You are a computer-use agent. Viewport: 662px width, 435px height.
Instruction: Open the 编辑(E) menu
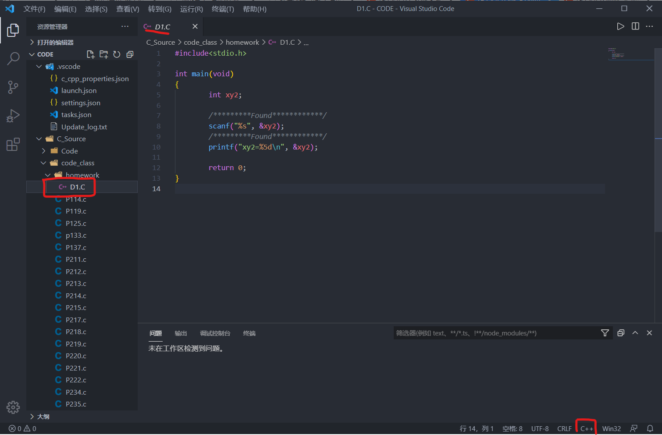[65, 9]
